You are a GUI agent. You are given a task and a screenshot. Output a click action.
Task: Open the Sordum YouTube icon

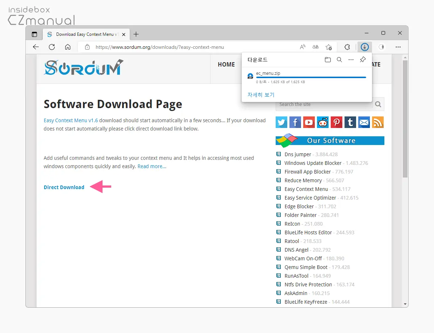coord(309,122)
